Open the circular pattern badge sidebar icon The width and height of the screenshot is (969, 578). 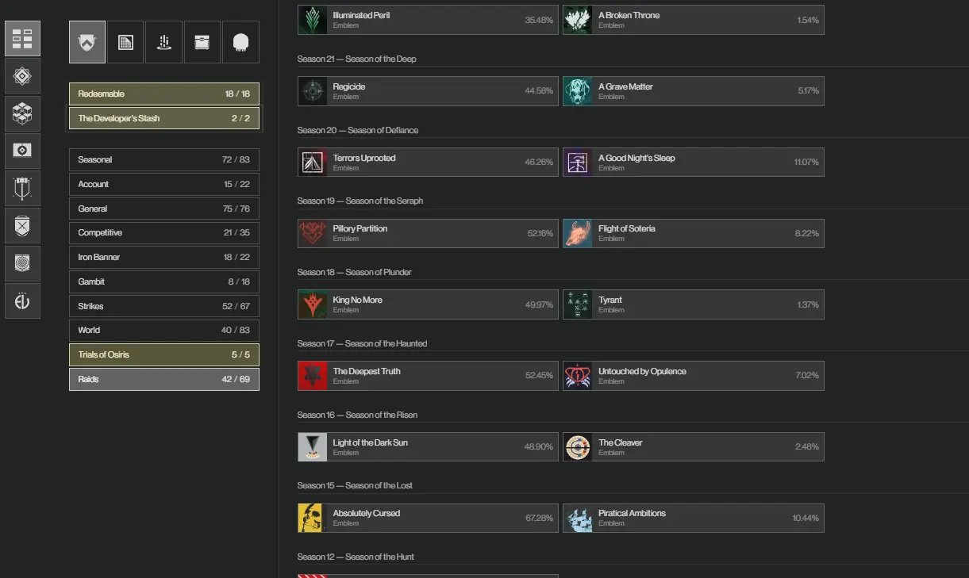pos(22,263)
